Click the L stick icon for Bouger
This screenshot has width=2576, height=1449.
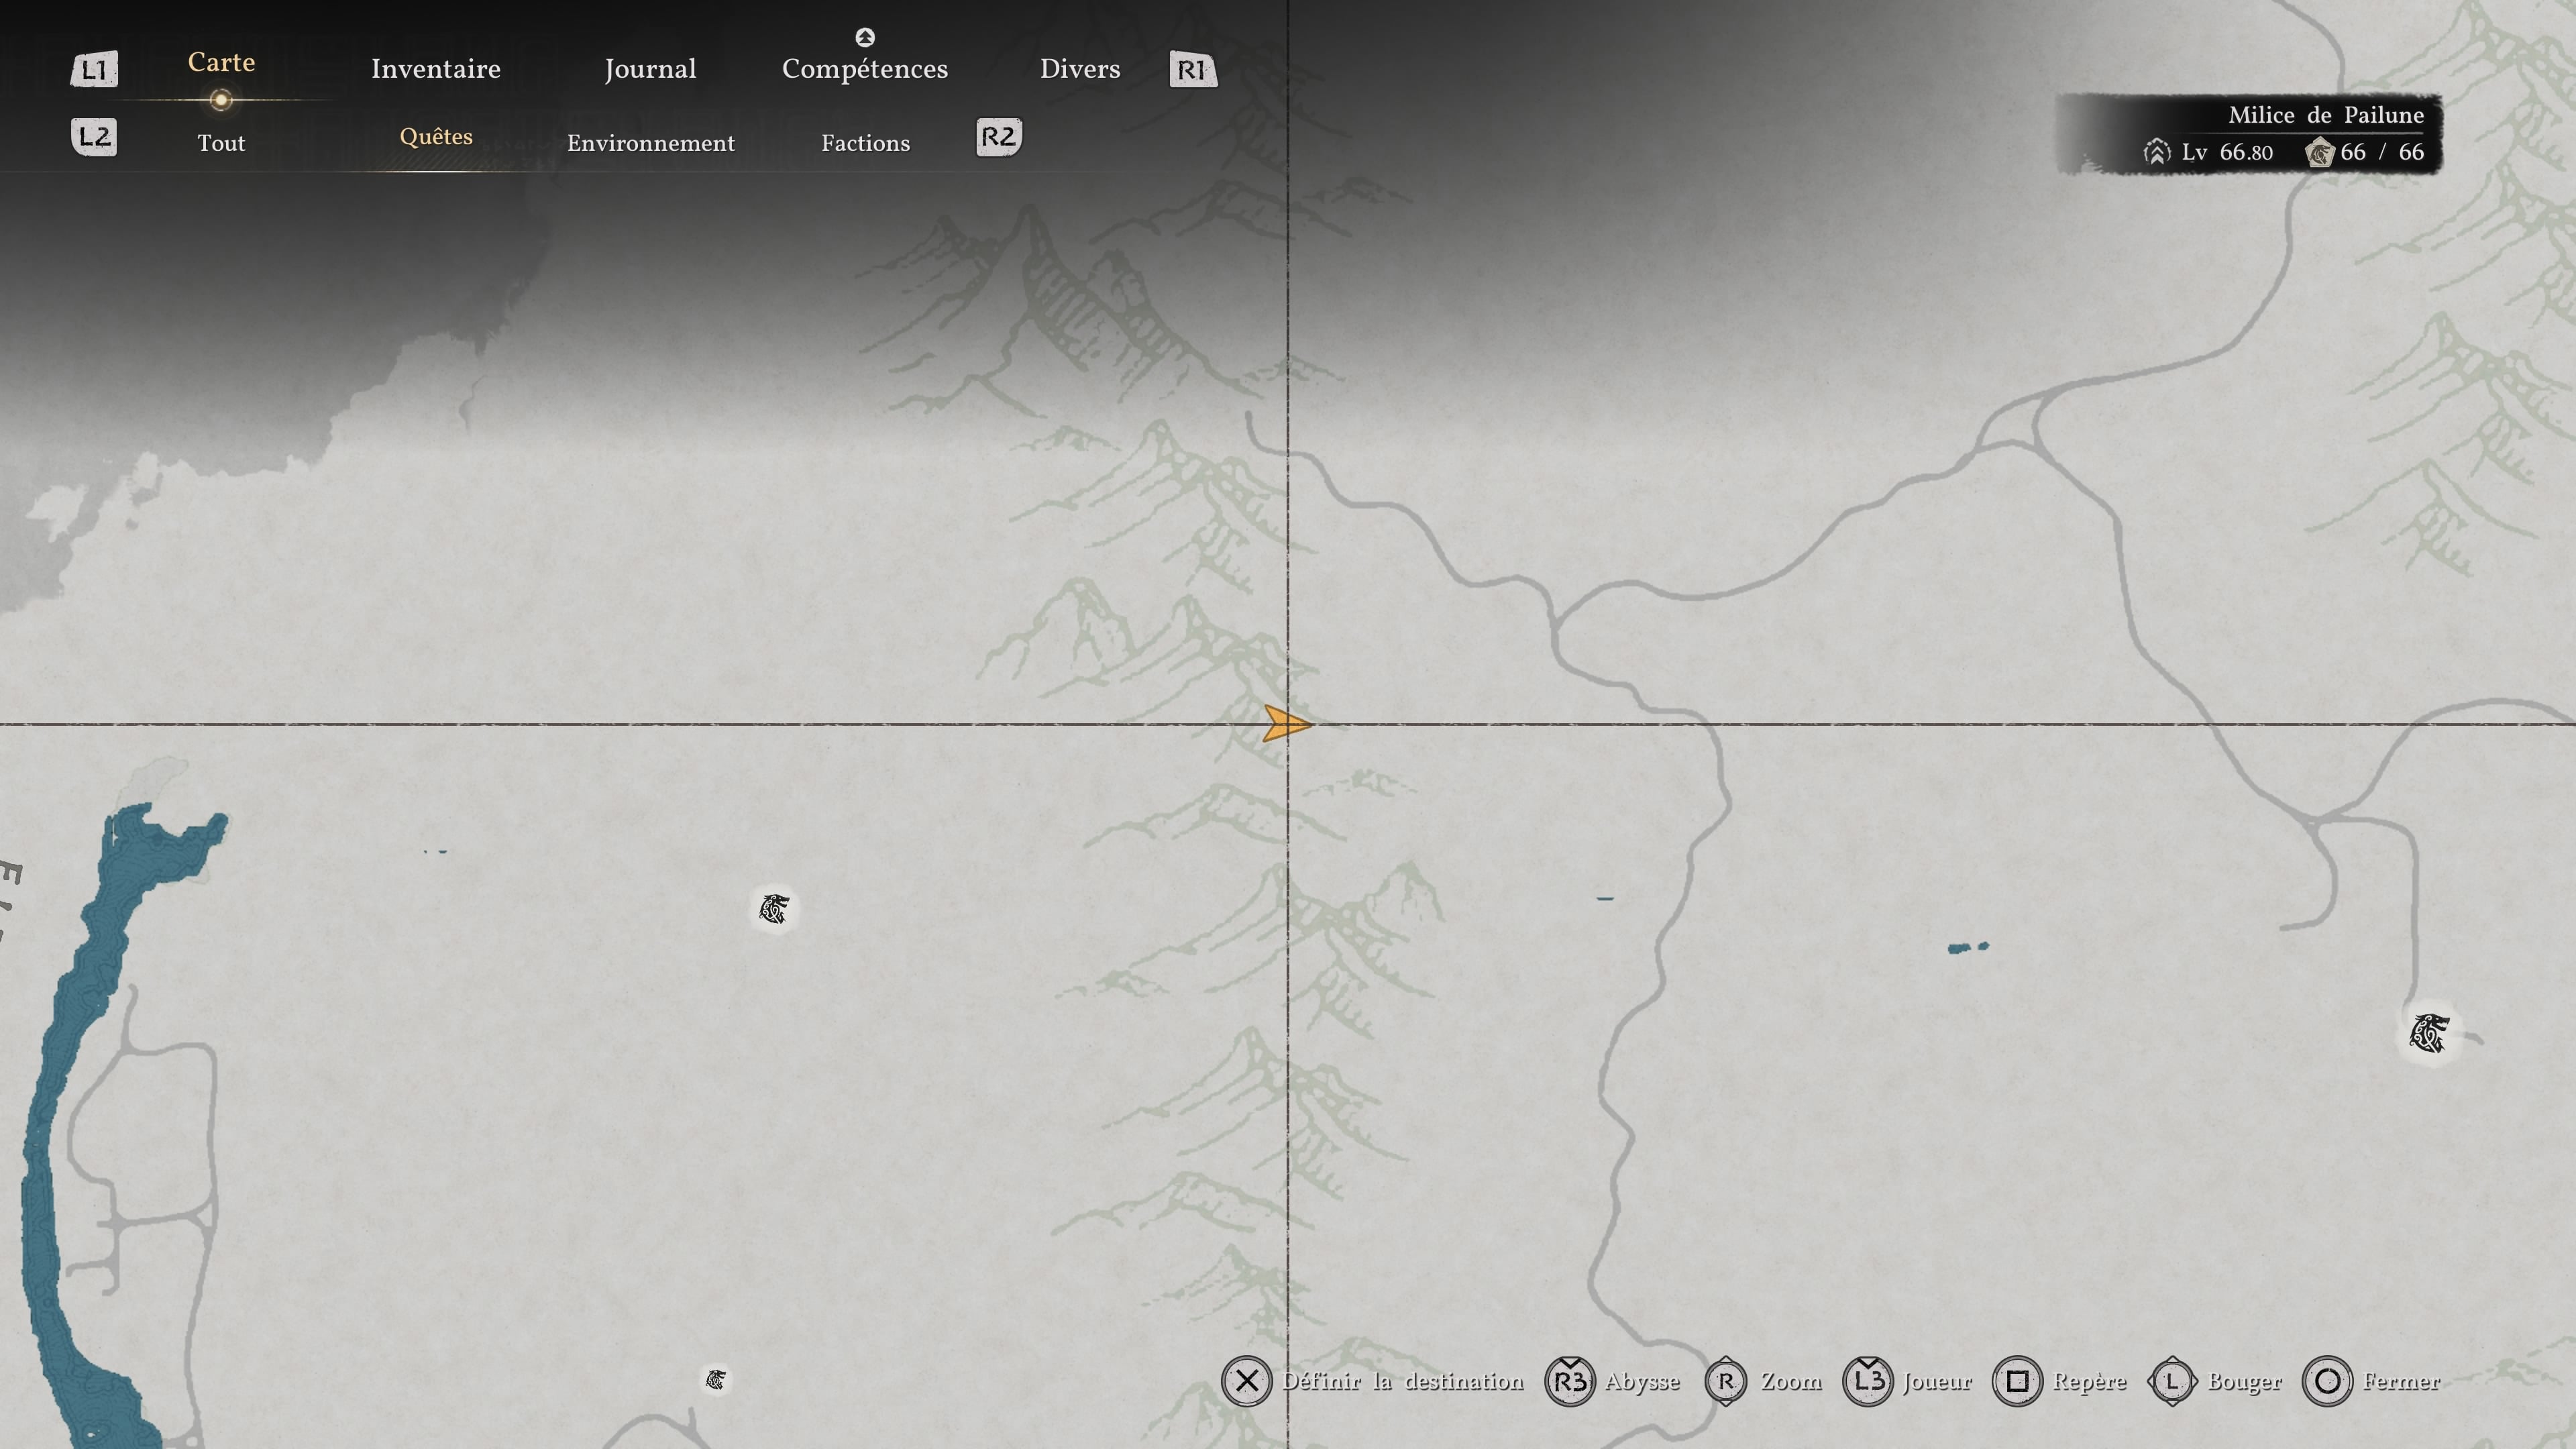[x=2172, y=1381]
